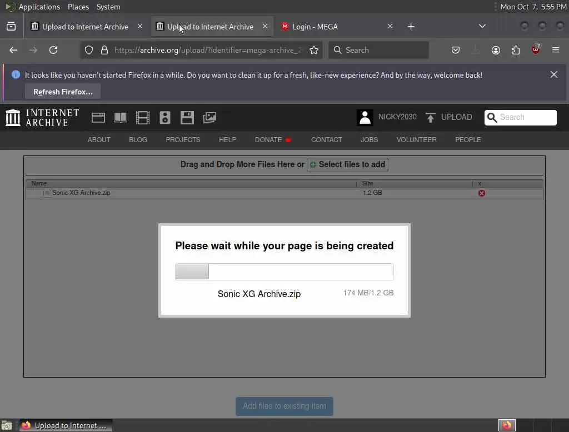The image size is (569, 432).
Task: Close the Login - MEGA tab
Action: coord(390,27)
